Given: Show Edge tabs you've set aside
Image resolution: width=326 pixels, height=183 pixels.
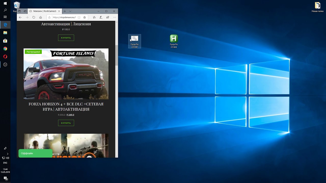Looking at the screenshot, I should point(20,11).
